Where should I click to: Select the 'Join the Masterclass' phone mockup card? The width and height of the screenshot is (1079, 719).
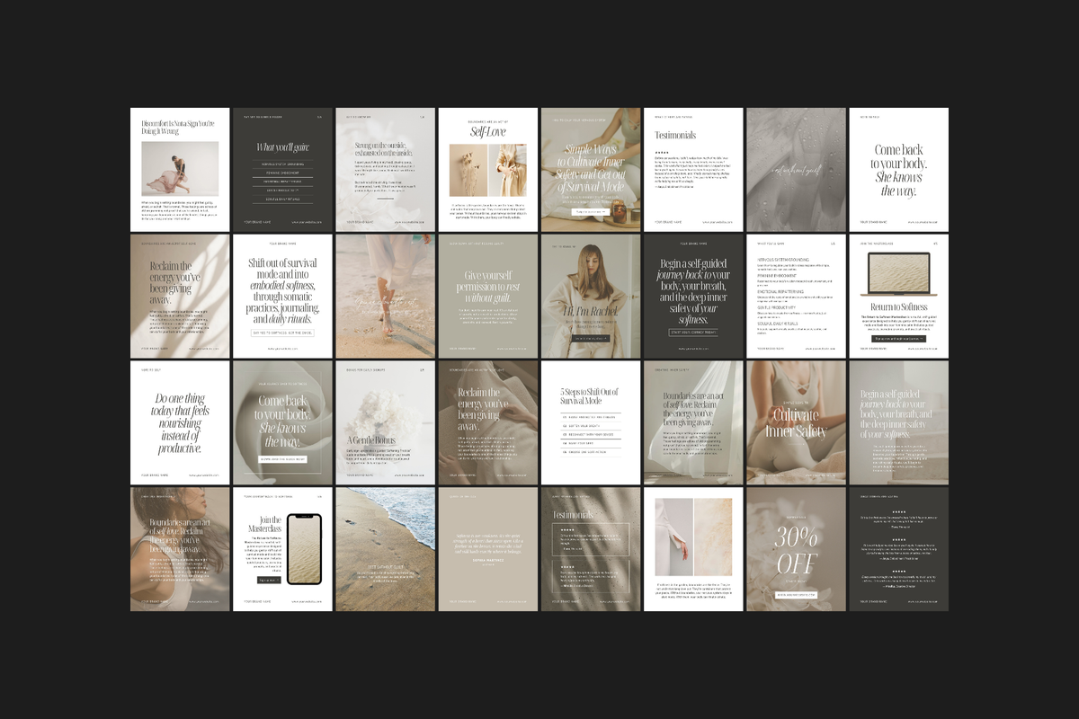[282, 549]
